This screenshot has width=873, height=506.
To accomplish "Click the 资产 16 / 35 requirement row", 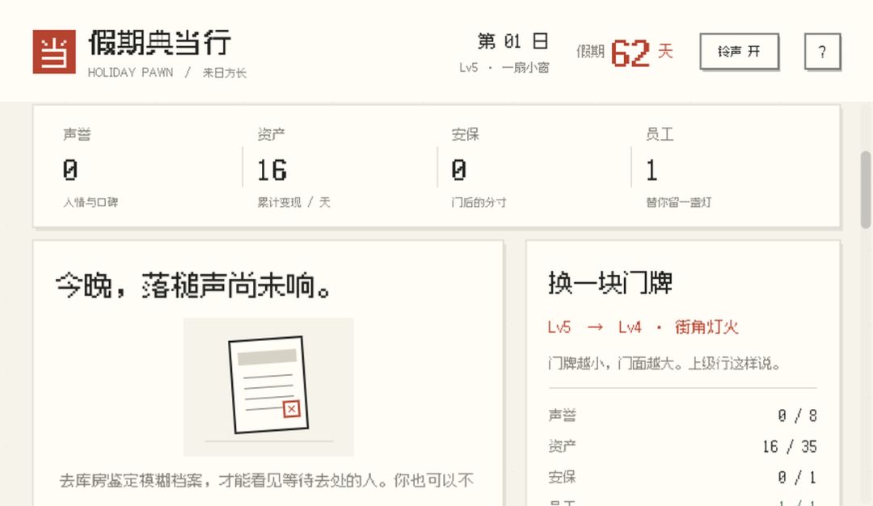I will pyautogui.click(x=682, y=446).
